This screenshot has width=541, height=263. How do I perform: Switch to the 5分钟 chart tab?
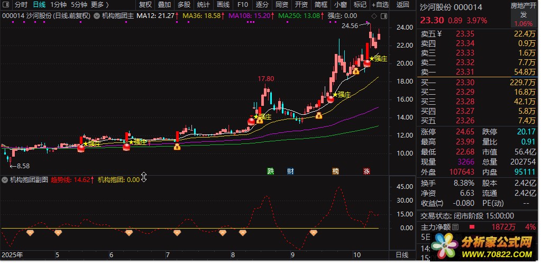coord(79,5)
